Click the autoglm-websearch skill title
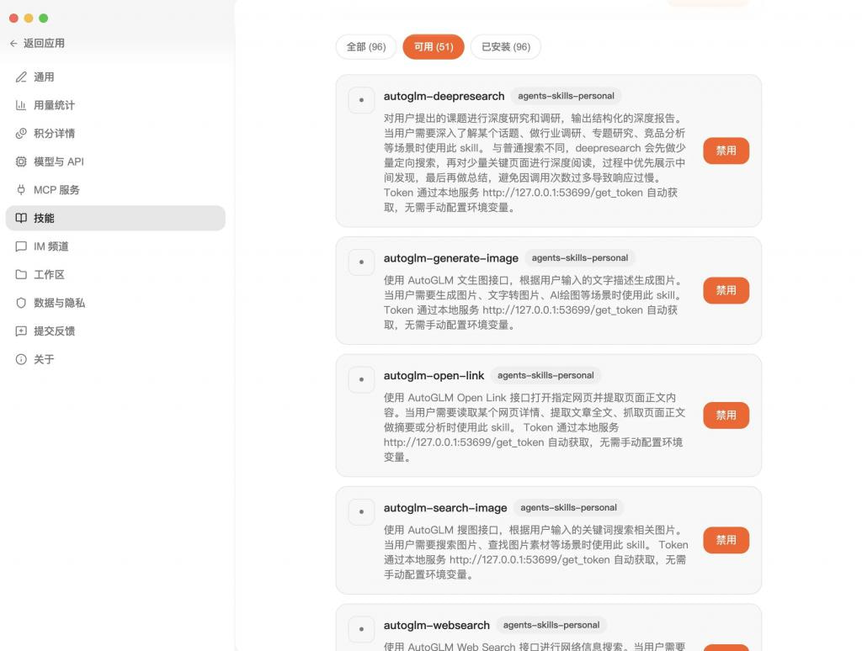This screenshot has width=862, height=651. click(x=437, y=625)
